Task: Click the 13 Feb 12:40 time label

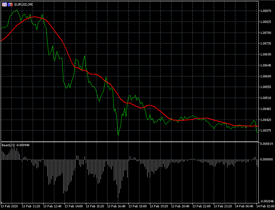Action: tap(52, 206)
